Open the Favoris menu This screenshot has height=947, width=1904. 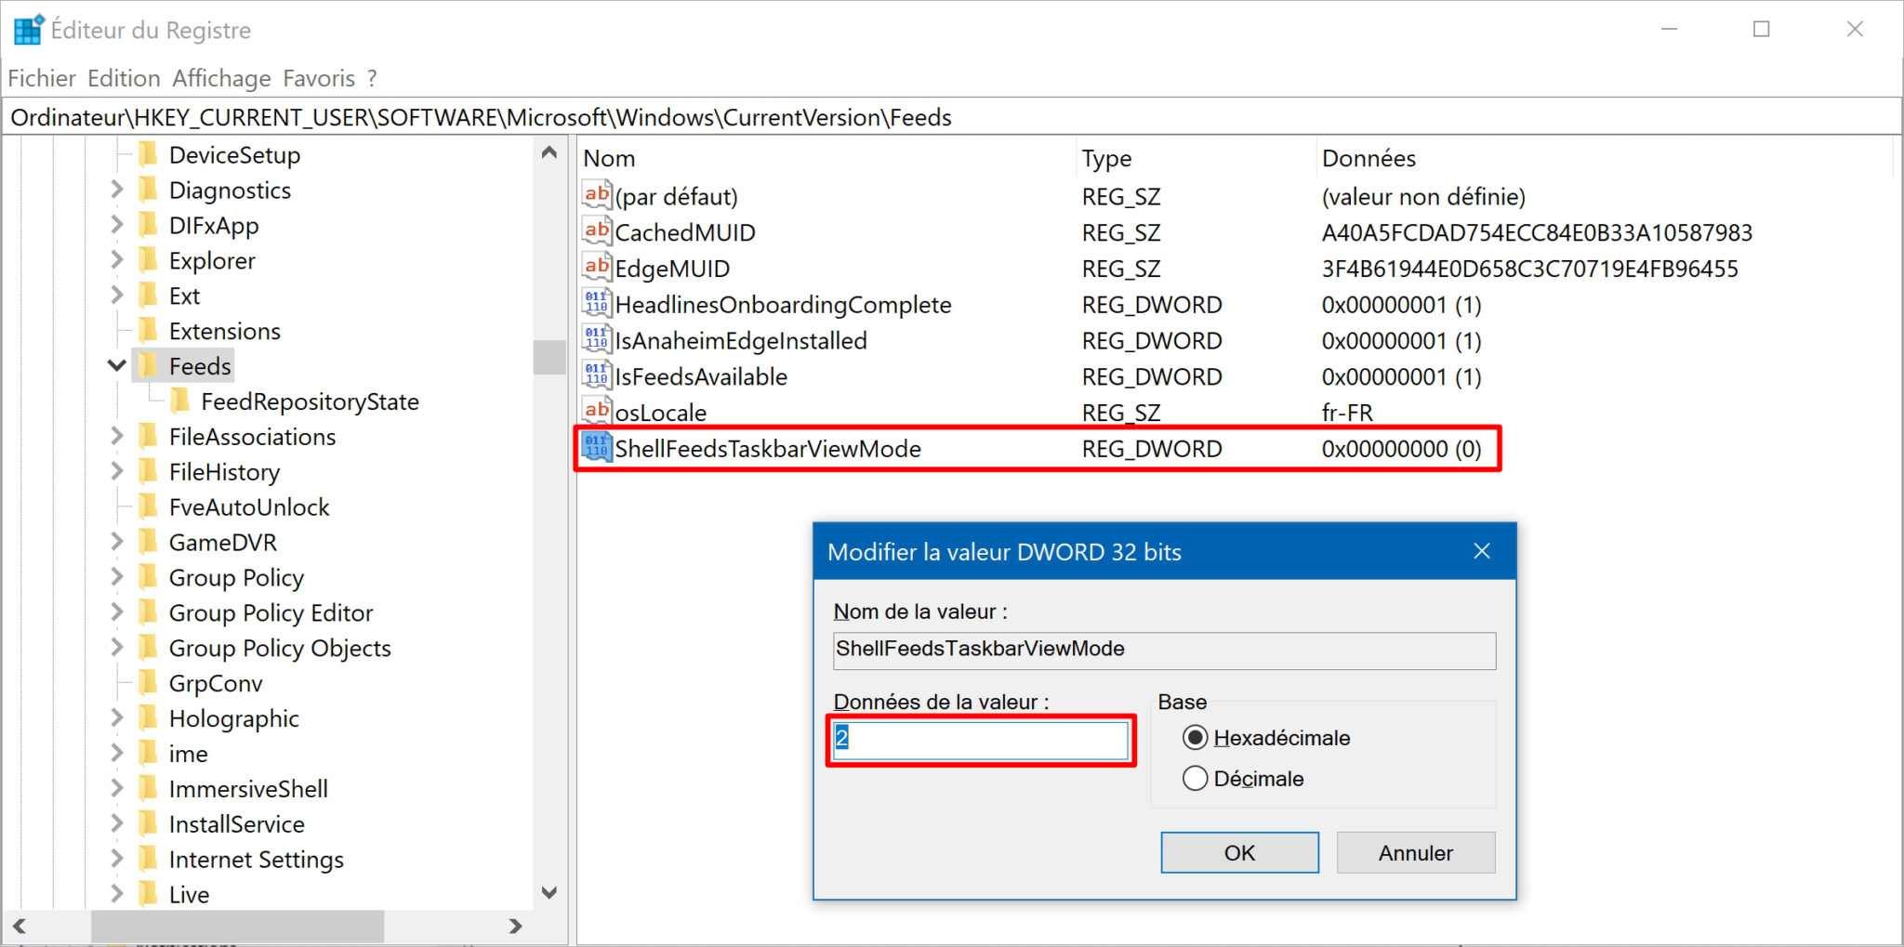click(319, 78)
